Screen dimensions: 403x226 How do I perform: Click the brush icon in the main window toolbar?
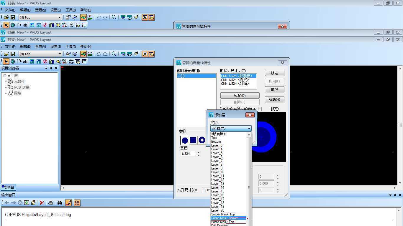136,54
